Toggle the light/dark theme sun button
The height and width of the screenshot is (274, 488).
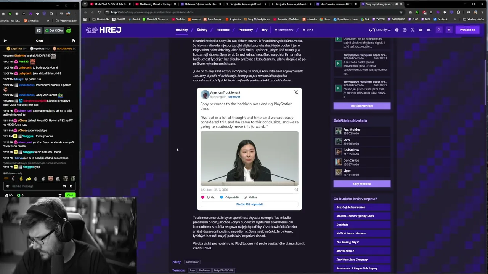coord(449,30)
